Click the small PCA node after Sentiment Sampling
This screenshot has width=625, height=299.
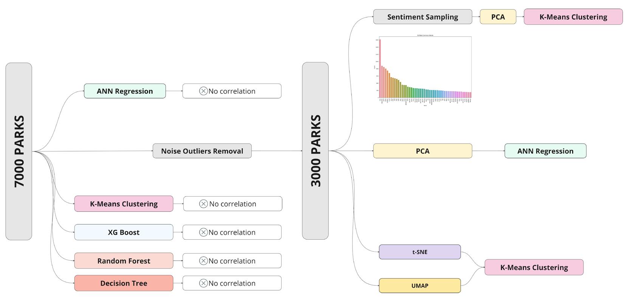[x=498, y=17]
